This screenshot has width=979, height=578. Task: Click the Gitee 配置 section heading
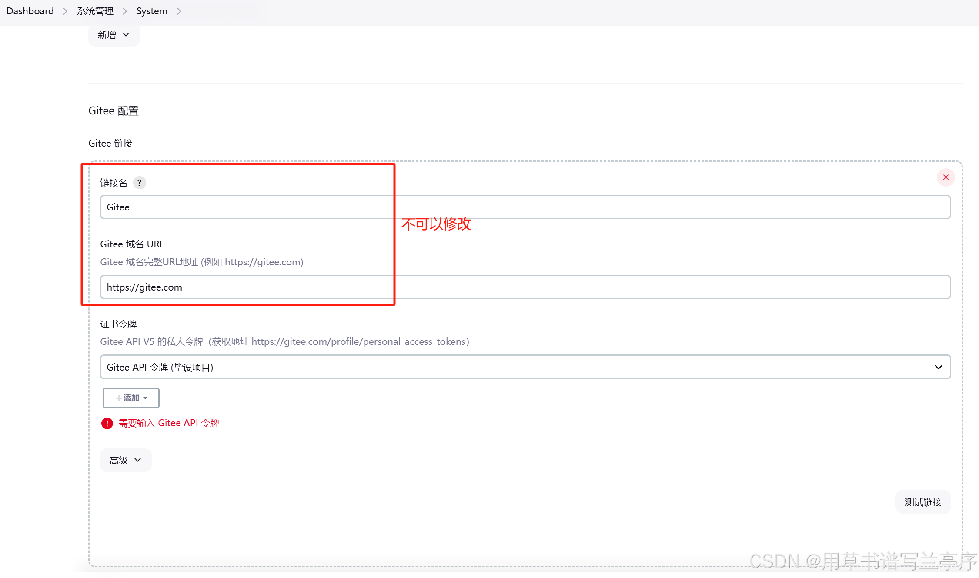coord(114,111)
